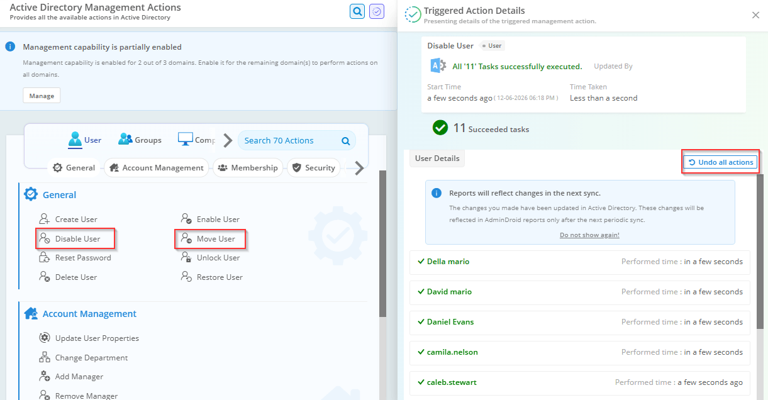Click the Move User icon
The width and height of the screenshot is (768, 400).
(186, 238)
